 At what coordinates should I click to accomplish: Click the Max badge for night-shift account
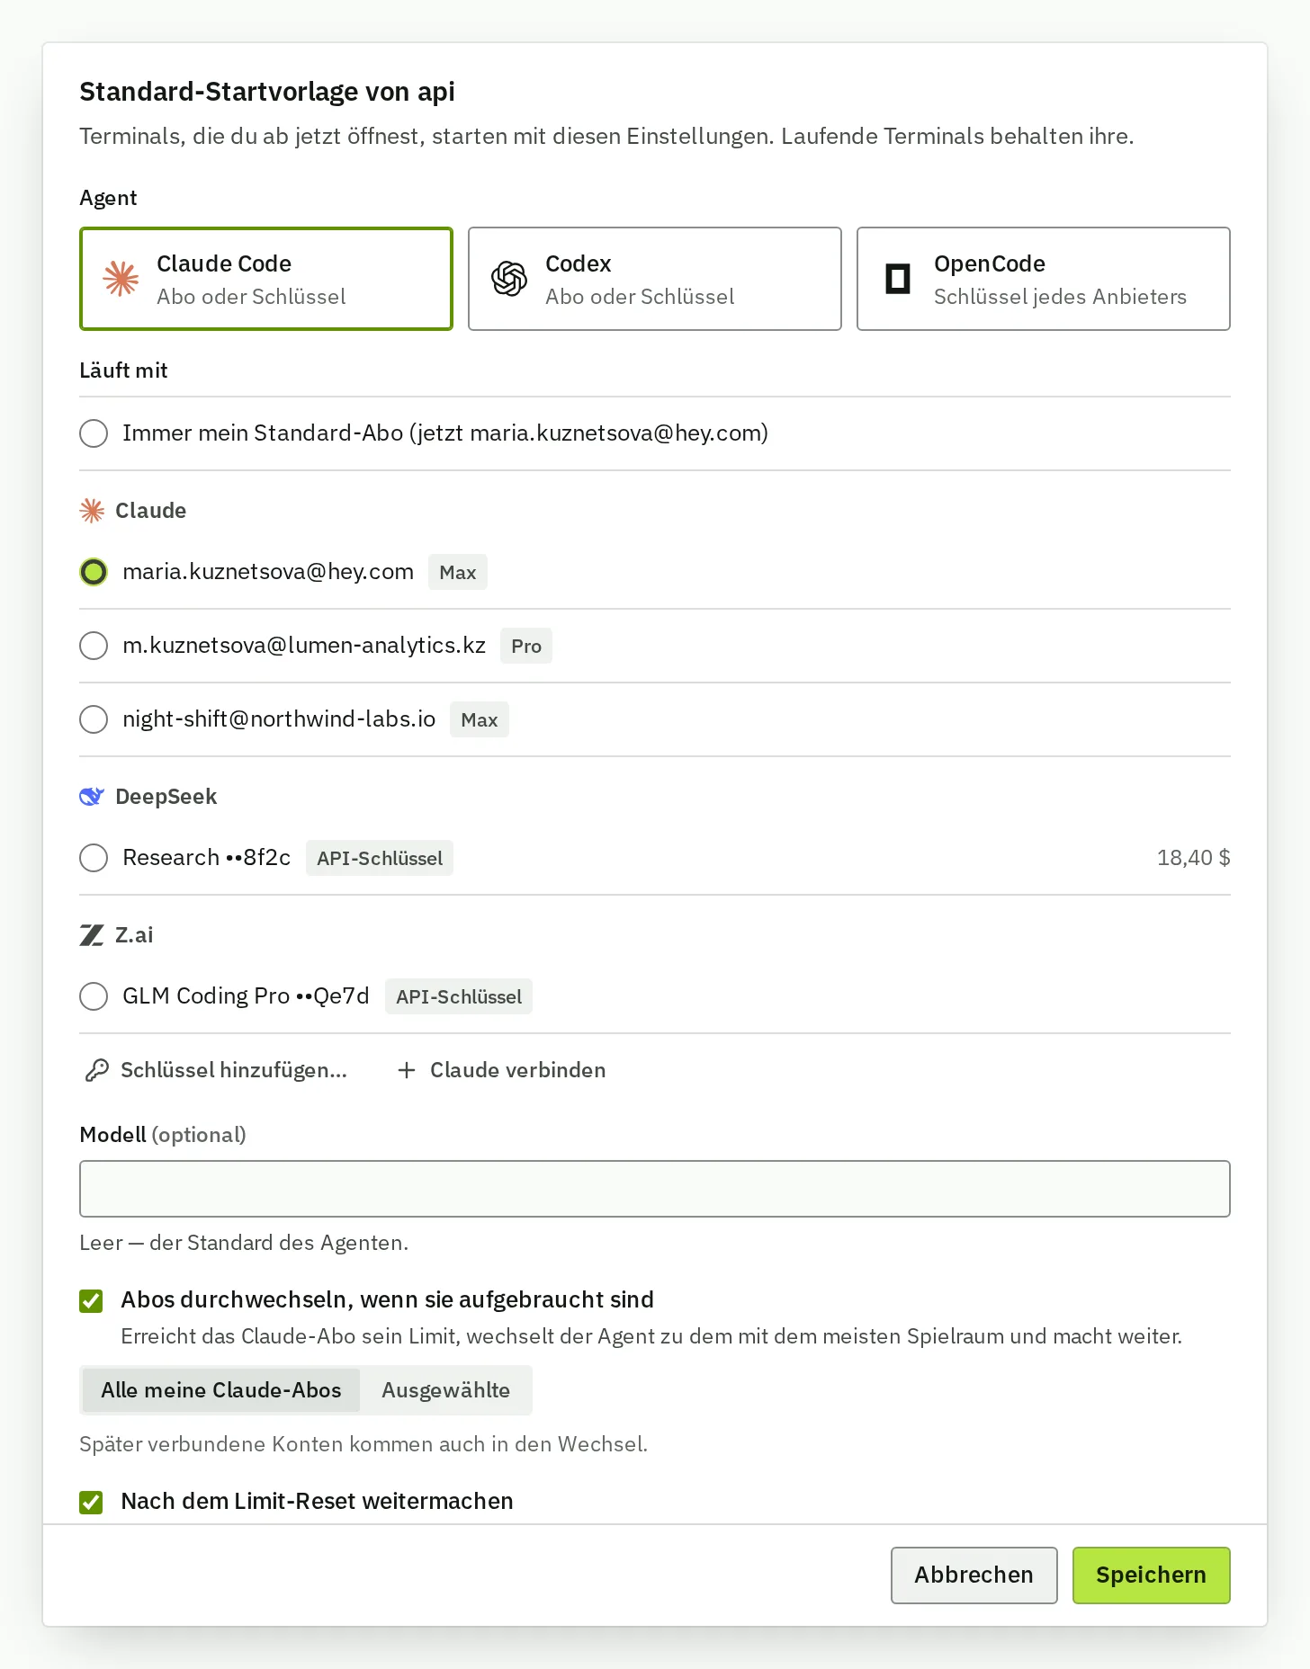(480, 719)
